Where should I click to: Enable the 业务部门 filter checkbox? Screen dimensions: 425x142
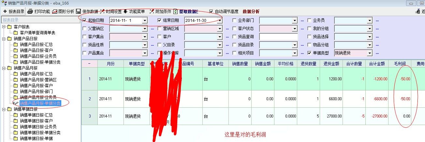[x=235, y=21]
